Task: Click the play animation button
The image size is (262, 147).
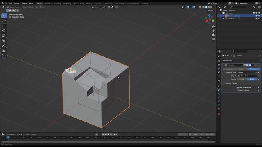Action: 111,134
